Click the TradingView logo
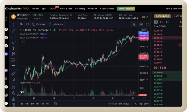Screen dimensions: 187x112 (x=22, y=92)
